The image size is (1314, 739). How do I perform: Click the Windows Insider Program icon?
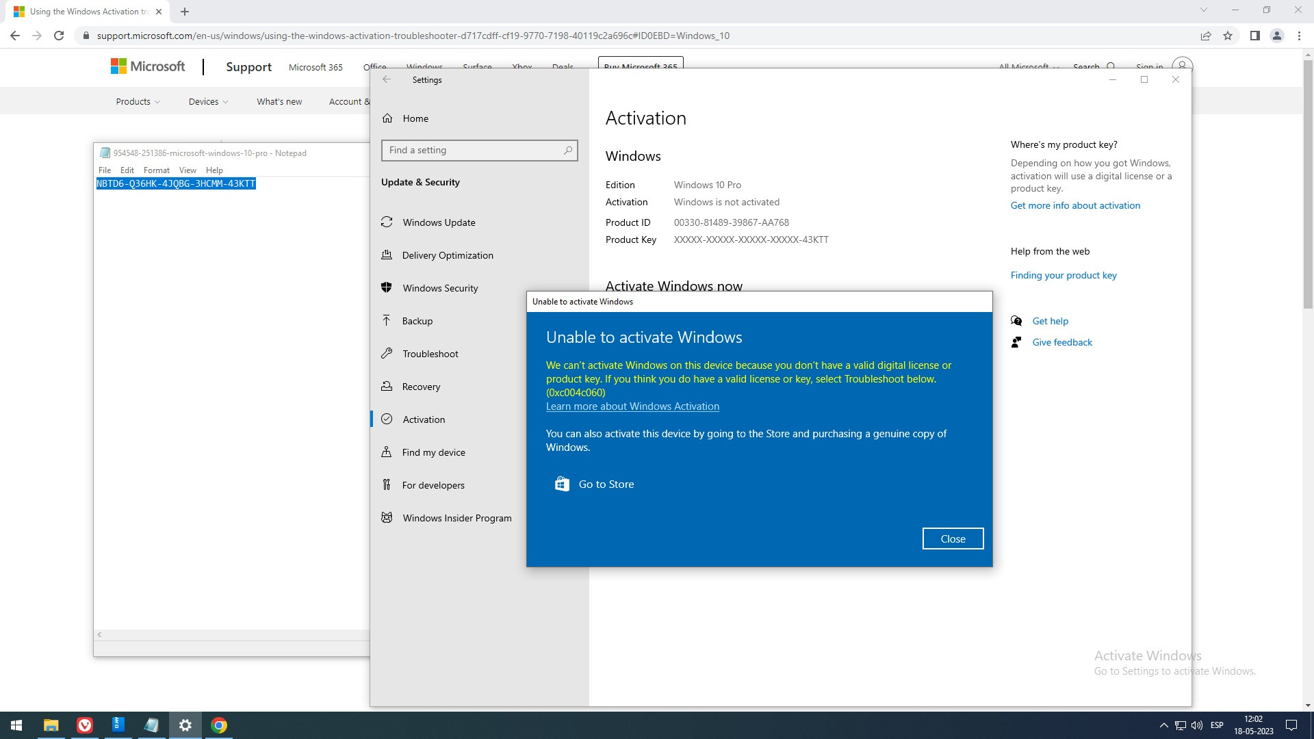point(387,518)
